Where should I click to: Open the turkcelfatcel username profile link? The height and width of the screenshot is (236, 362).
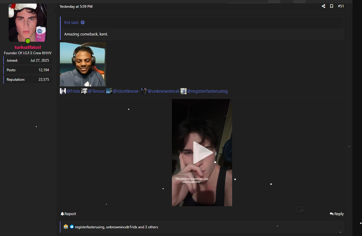(28, 47)
